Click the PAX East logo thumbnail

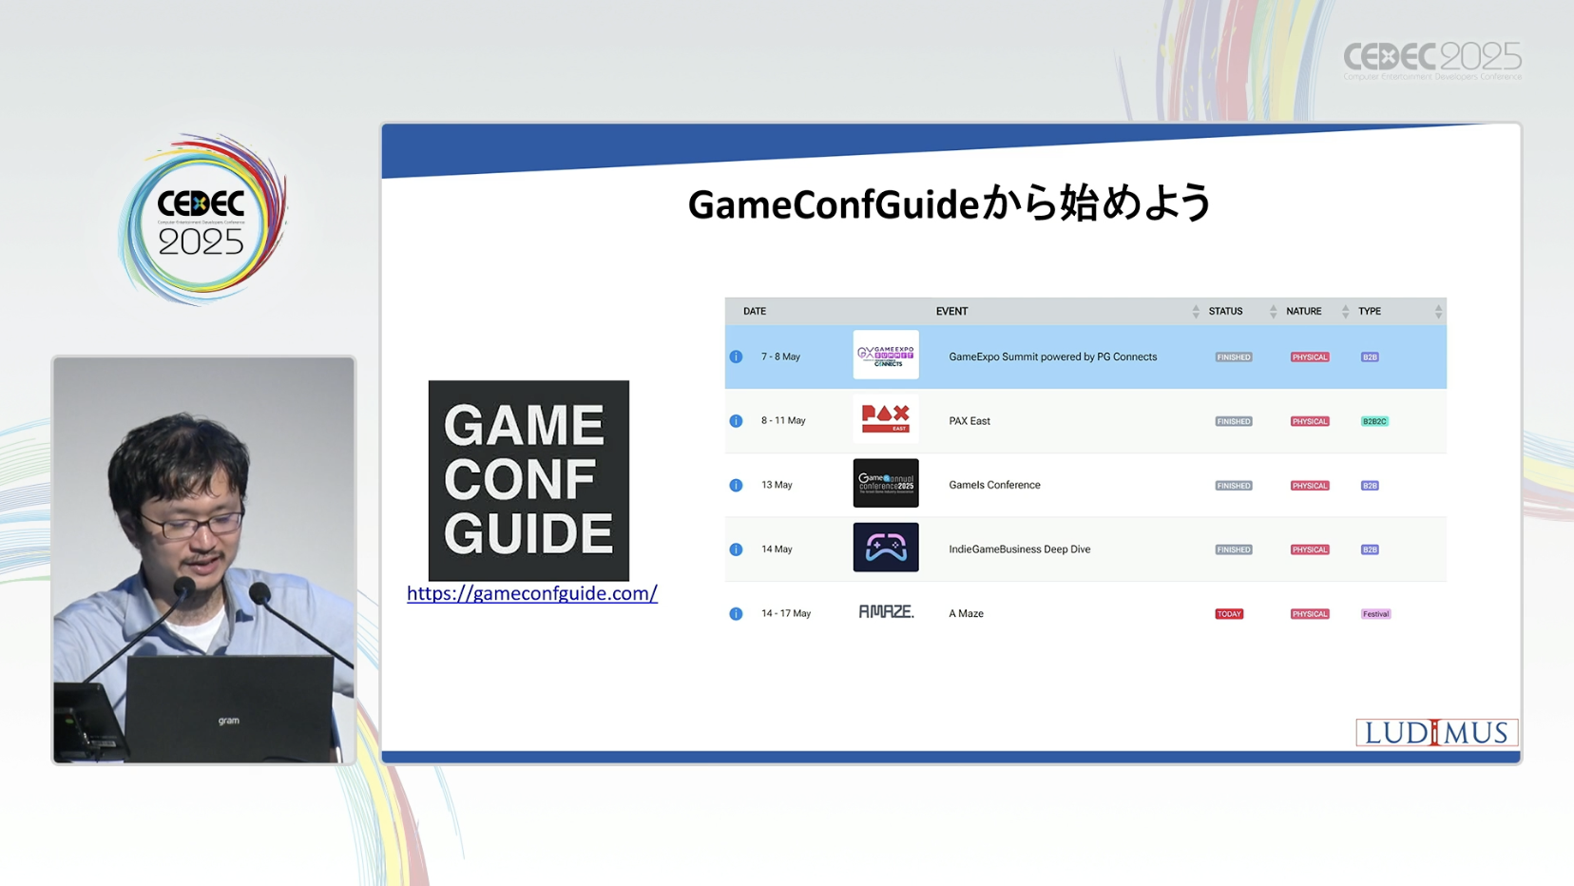point(885,419)
